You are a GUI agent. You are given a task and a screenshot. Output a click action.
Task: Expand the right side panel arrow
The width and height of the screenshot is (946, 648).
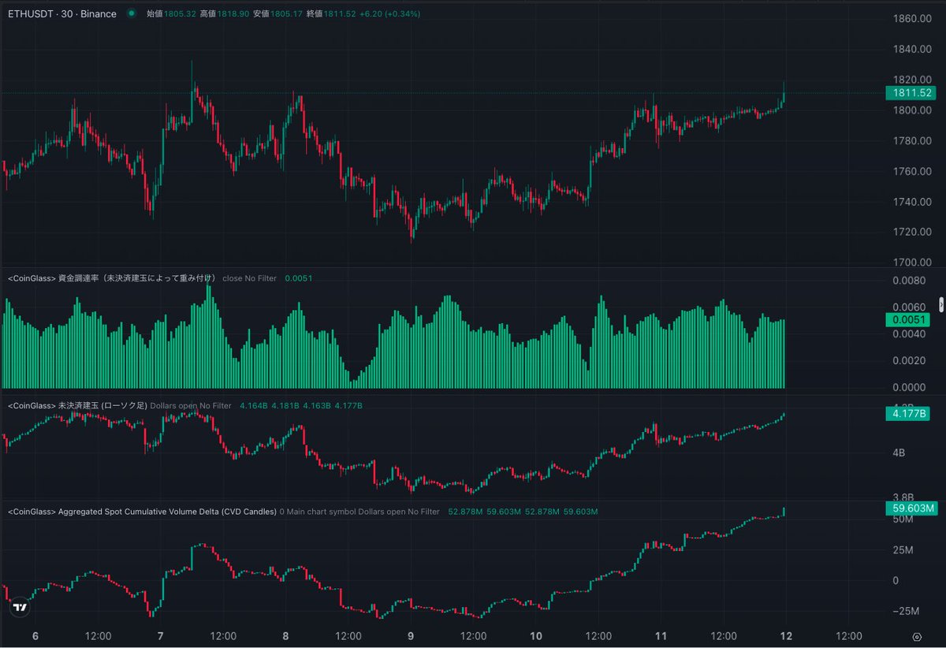point(940,304)
